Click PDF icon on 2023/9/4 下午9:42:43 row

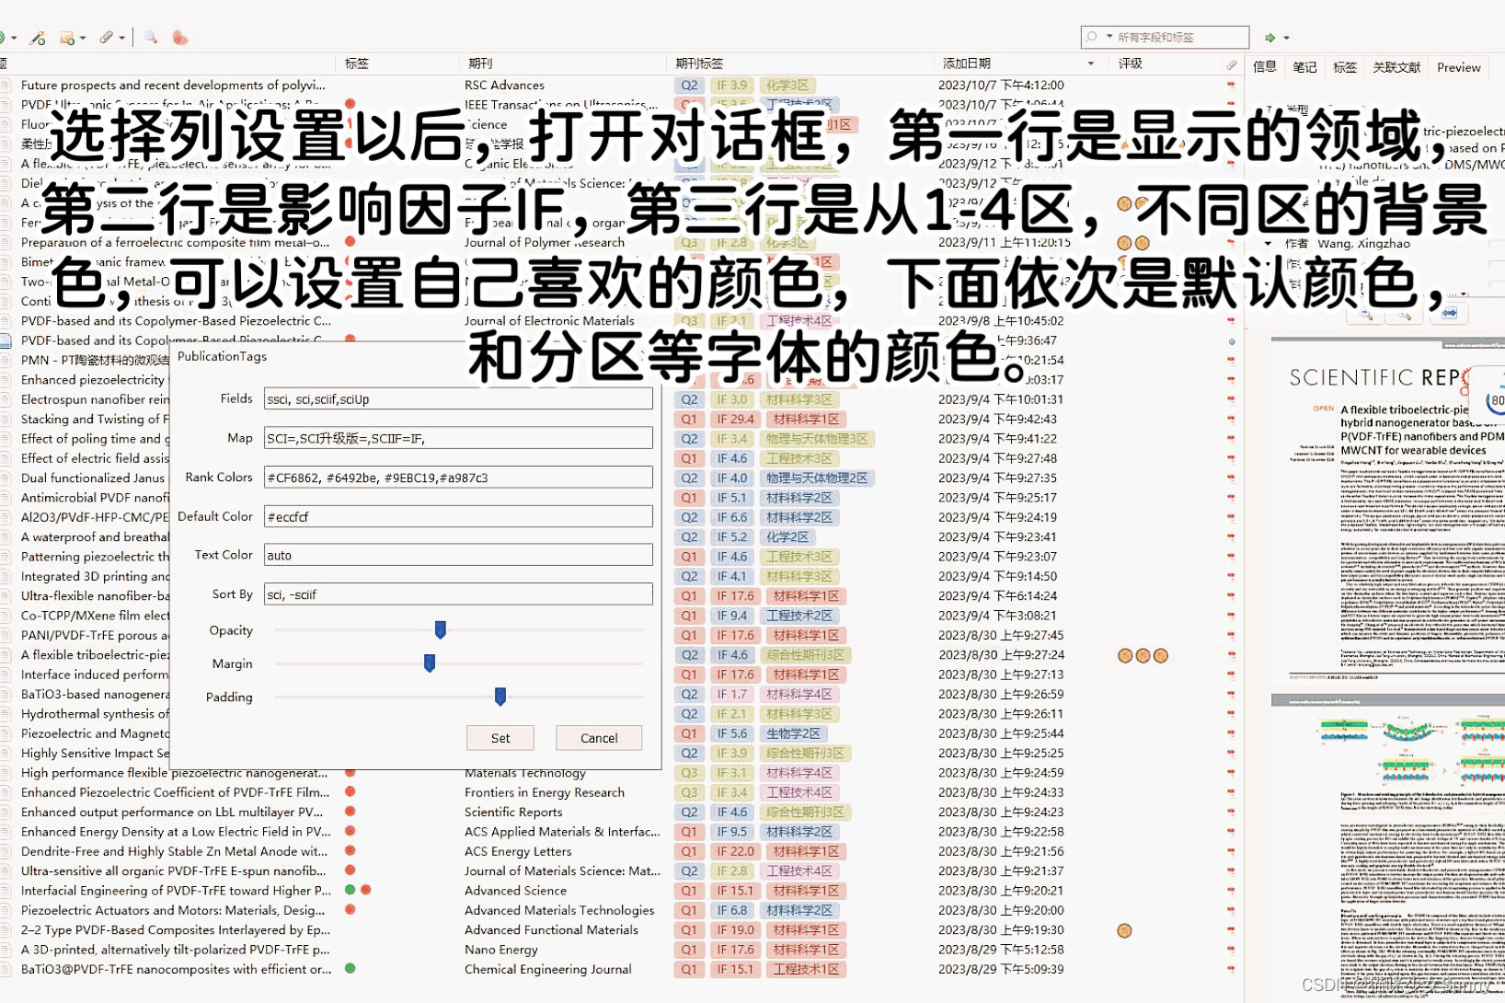coord(1231,420)
